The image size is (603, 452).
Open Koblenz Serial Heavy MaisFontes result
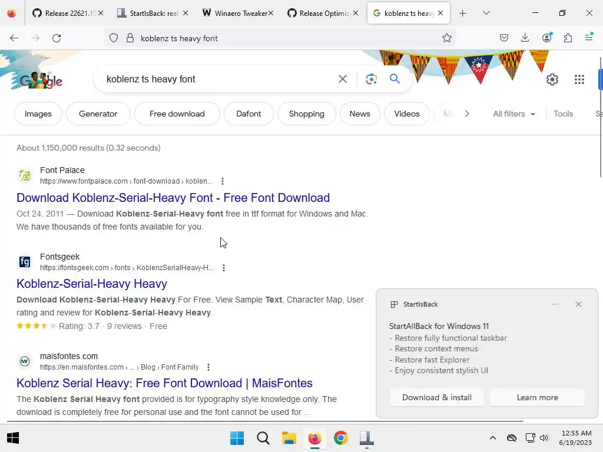pos(164,383)
